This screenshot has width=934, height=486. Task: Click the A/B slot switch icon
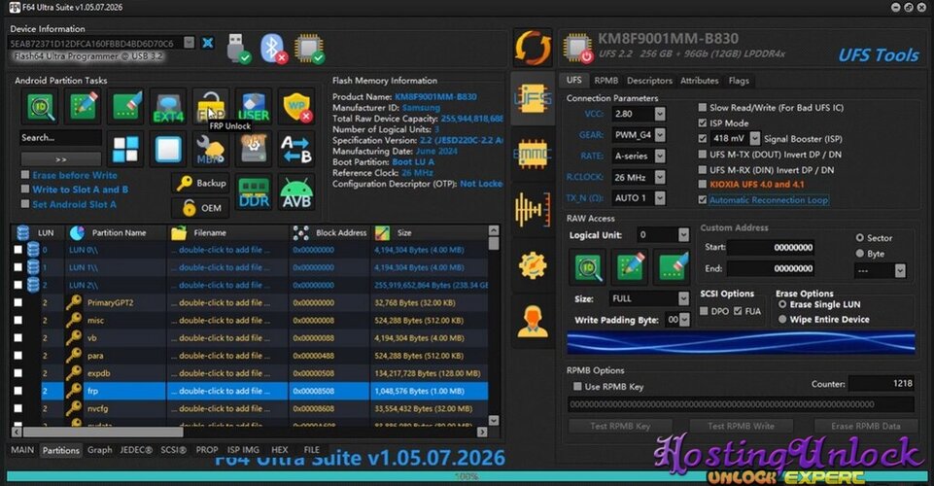pos(296,149)
